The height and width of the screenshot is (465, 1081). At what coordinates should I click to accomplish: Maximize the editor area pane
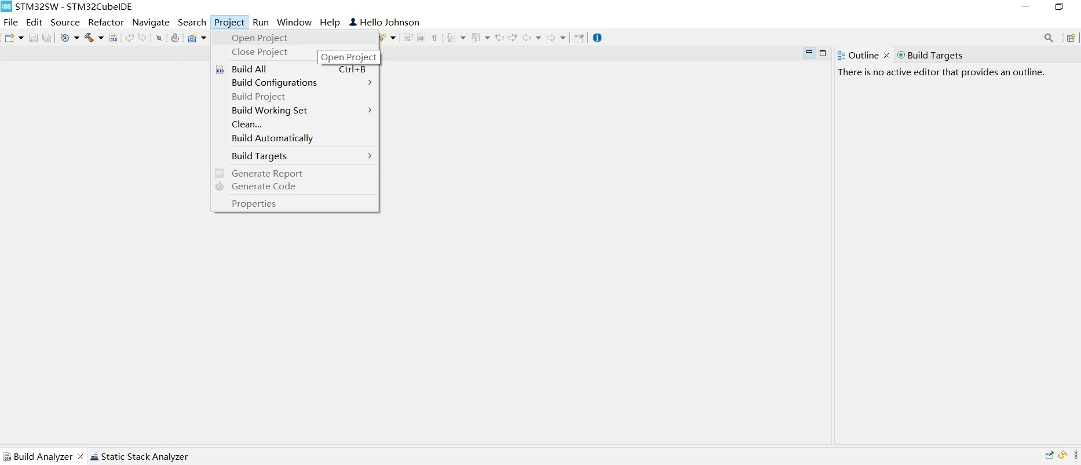coord(823,53)
